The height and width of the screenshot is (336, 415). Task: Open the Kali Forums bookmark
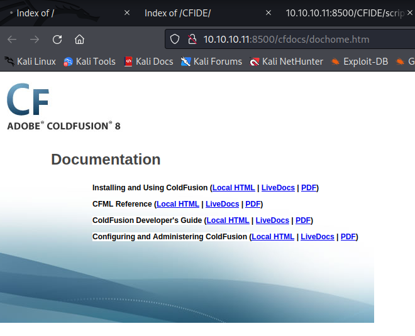pyautogui.click(x=211, y=62)
